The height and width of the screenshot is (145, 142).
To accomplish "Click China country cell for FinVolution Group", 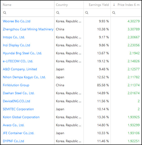I will pos(60,85).
